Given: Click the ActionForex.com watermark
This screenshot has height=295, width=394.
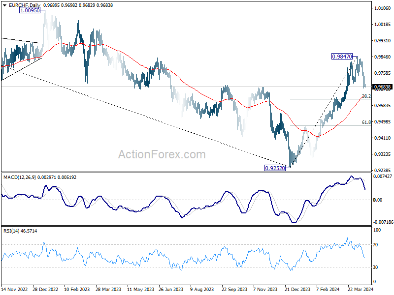Looking at the screenshot, I should (162, 154).
